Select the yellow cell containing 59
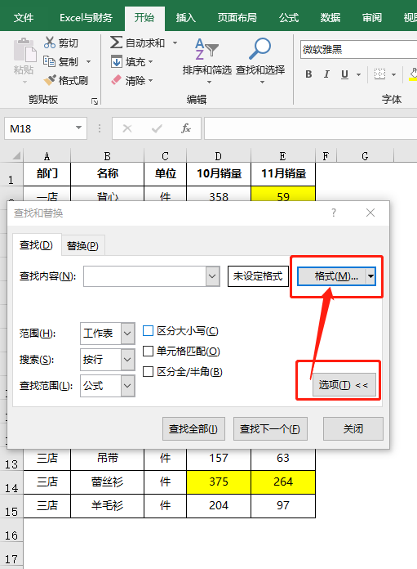Viewport: 417px width, 569px height. click(283, 194)
